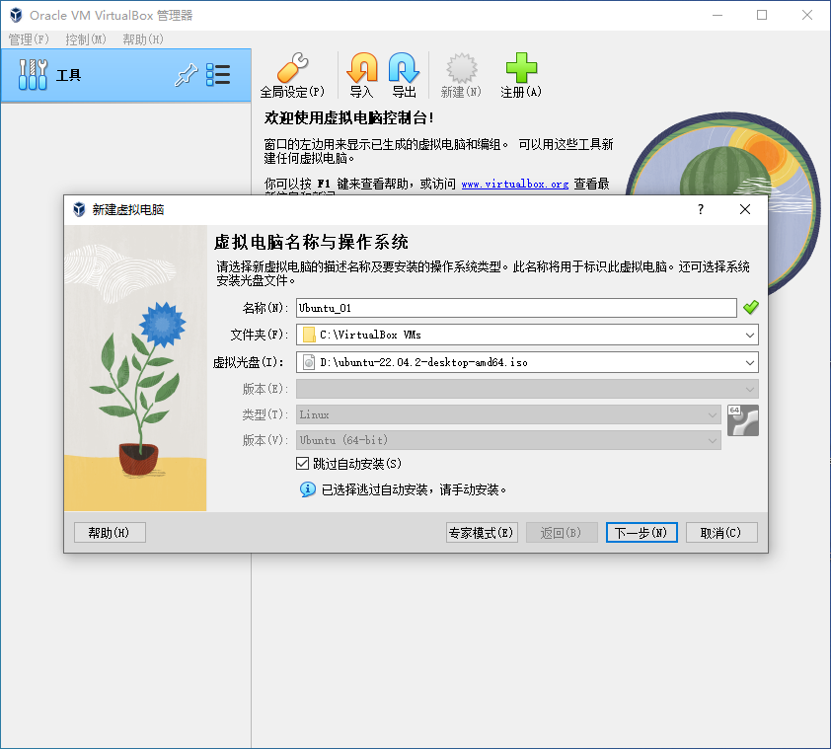
Task: Click the 导入 import appliance icon
Action: [x=362, y=75]
